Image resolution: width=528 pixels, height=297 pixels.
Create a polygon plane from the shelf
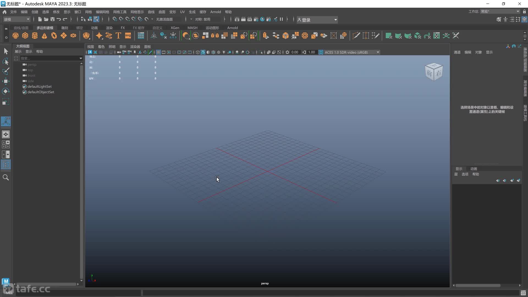pyautogui.click(x=64, y=36)
